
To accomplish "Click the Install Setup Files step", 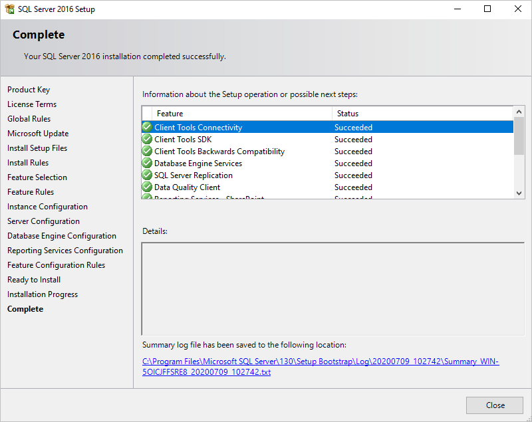I will coord(37,148).
